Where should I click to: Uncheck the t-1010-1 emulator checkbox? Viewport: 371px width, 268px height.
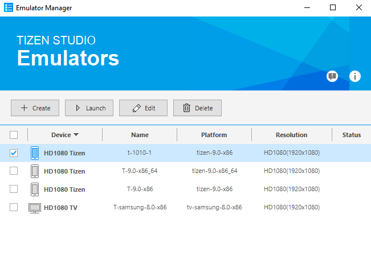click(x=14, y=153)
